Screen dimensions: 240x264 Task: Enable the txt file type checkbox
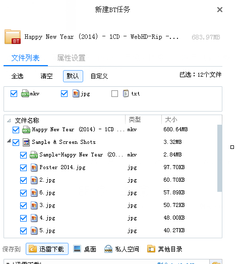[114, 93]
